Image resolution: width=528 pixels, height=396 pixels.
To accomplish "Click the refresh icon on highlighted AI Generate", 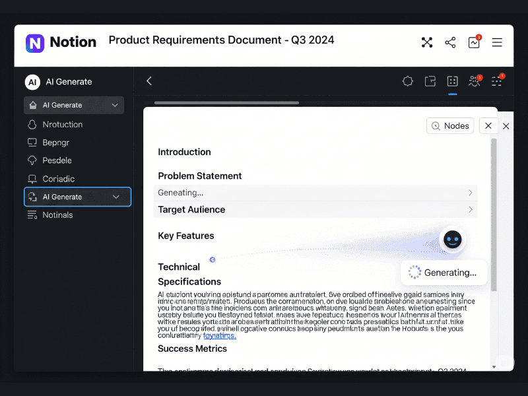I will pyautogui.click(x=32, y=197).
